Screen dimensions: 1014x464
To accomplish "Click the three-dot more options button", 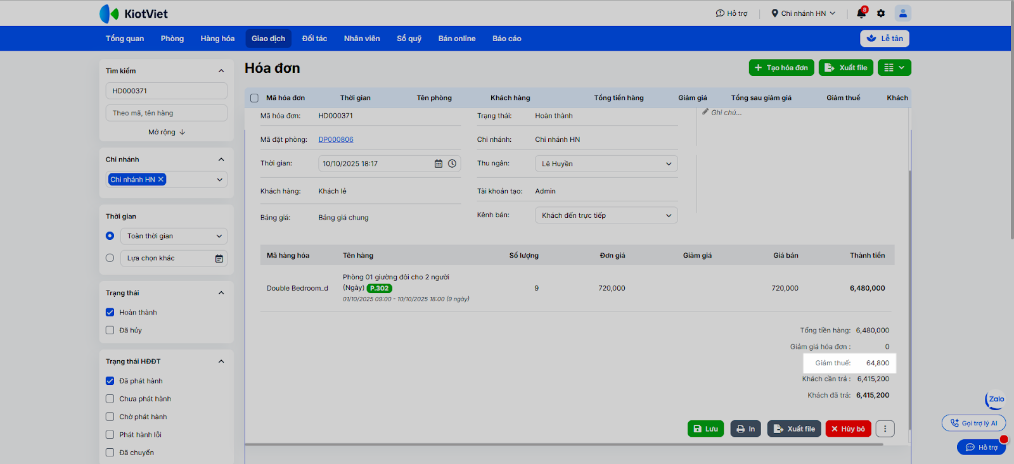I will point(885,429).
